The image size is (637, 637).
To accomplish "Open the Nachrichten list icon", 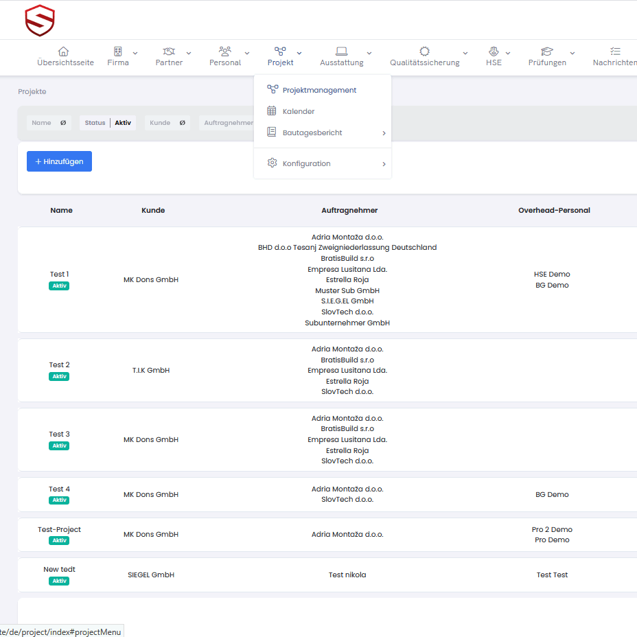I will [x=615, y=51].
